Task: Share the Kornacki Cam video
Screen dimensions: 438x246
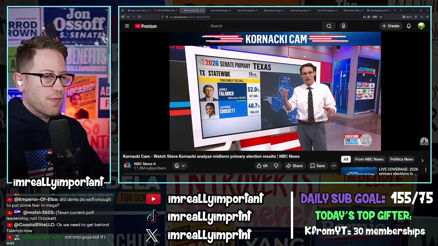Action: pyautogui.click(x=294, y=166)
